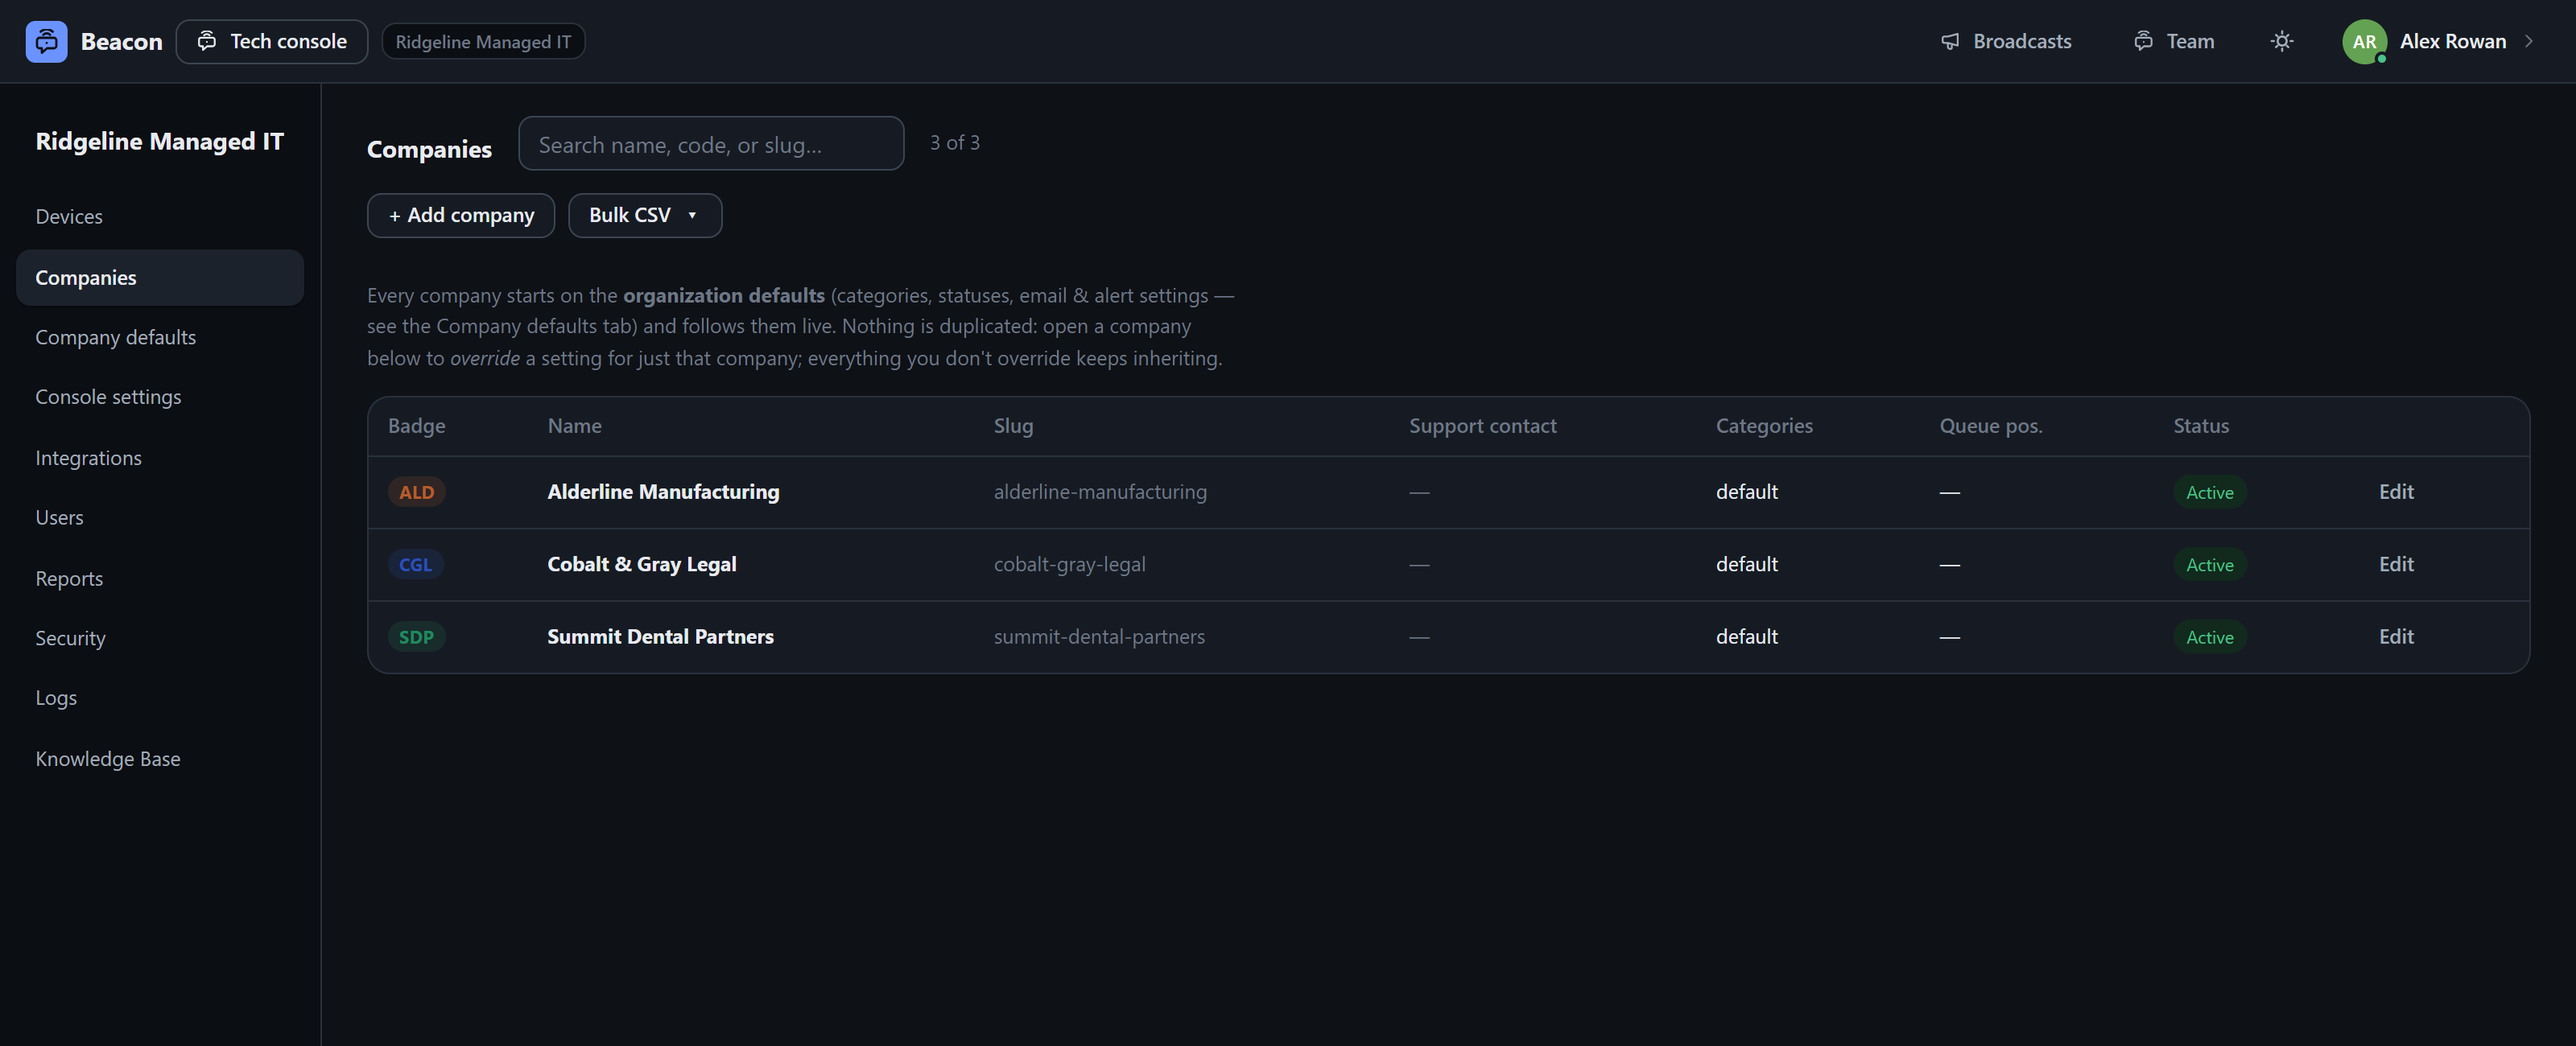Click the Ridgeline Managed IT sidebar heading
The height and width of the screenshot is (1046, 2576).
[159, 141]
